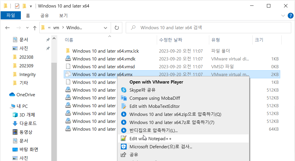The height and width of the screenshot is (161, 295).
Task: Click the Forward navigation arrow
Action: coord(19,28)
